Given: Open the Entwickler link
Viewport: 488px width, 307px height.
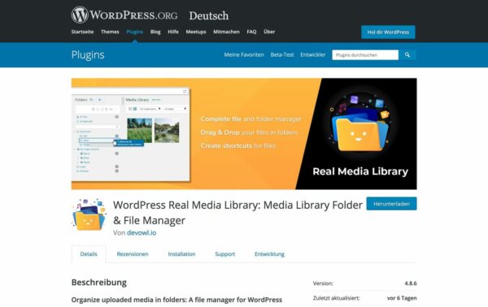Looking at the screenshot, I should [x=313, y=54].
